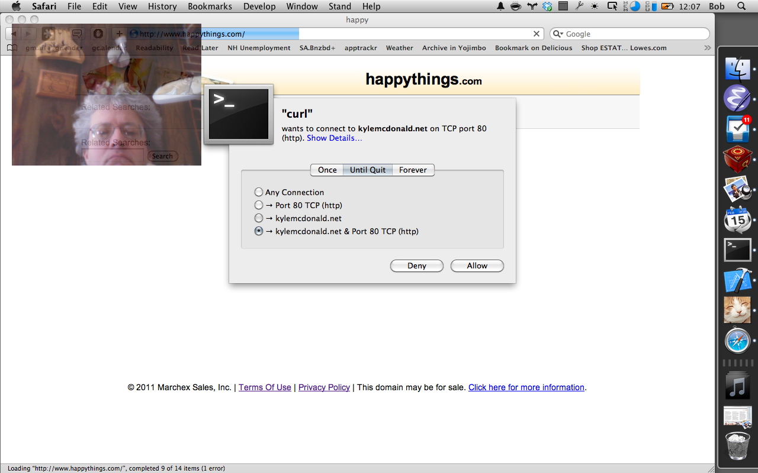Switch to the Forever tab
Screen dimensions: 758x473
(x=413, y=170)
